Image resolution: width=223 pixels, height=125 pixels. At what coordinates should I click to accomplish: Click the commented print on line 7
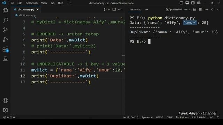point(63,46)
